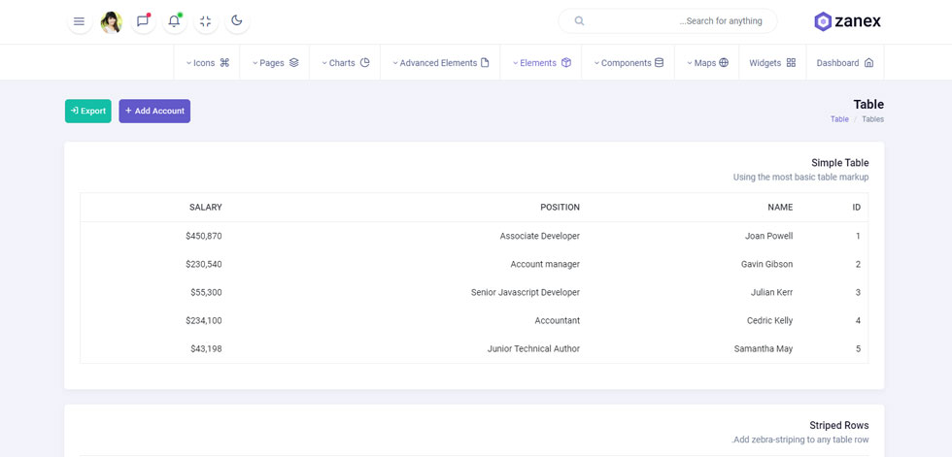Screen dimensions: 952x457
Task: Click the $450,870 salary cell
Action: tap(204, 236)
